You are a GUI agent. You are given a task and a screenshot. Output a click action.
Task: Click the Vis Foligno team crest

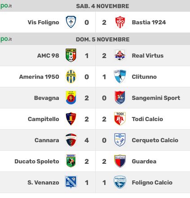71,22
